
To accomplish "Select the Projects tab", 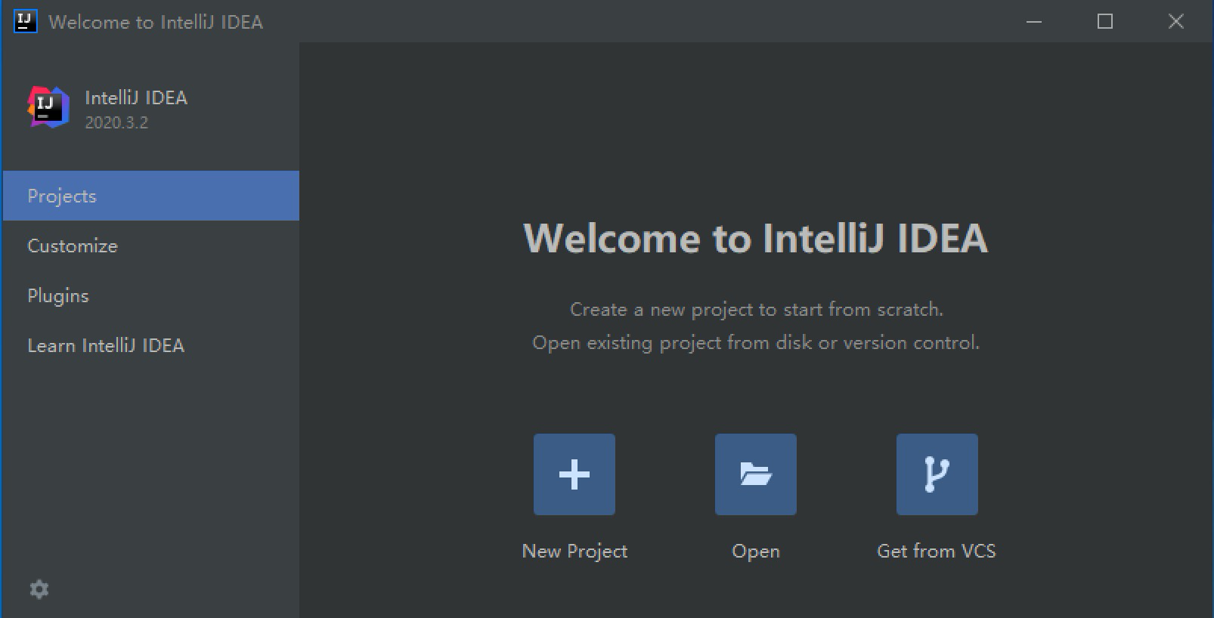I will 151,196.
